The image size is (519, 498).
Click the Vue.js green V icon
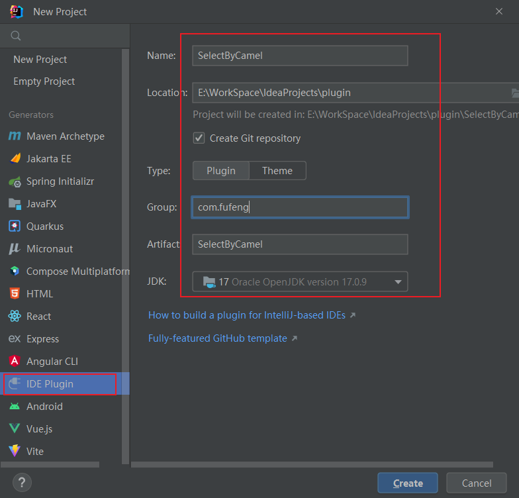point(15,428)
